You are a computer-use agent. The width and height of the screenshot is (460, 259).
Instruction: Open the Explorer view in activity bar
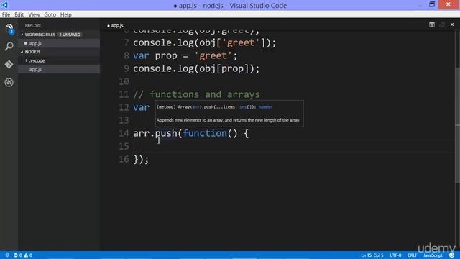[9, 29]
